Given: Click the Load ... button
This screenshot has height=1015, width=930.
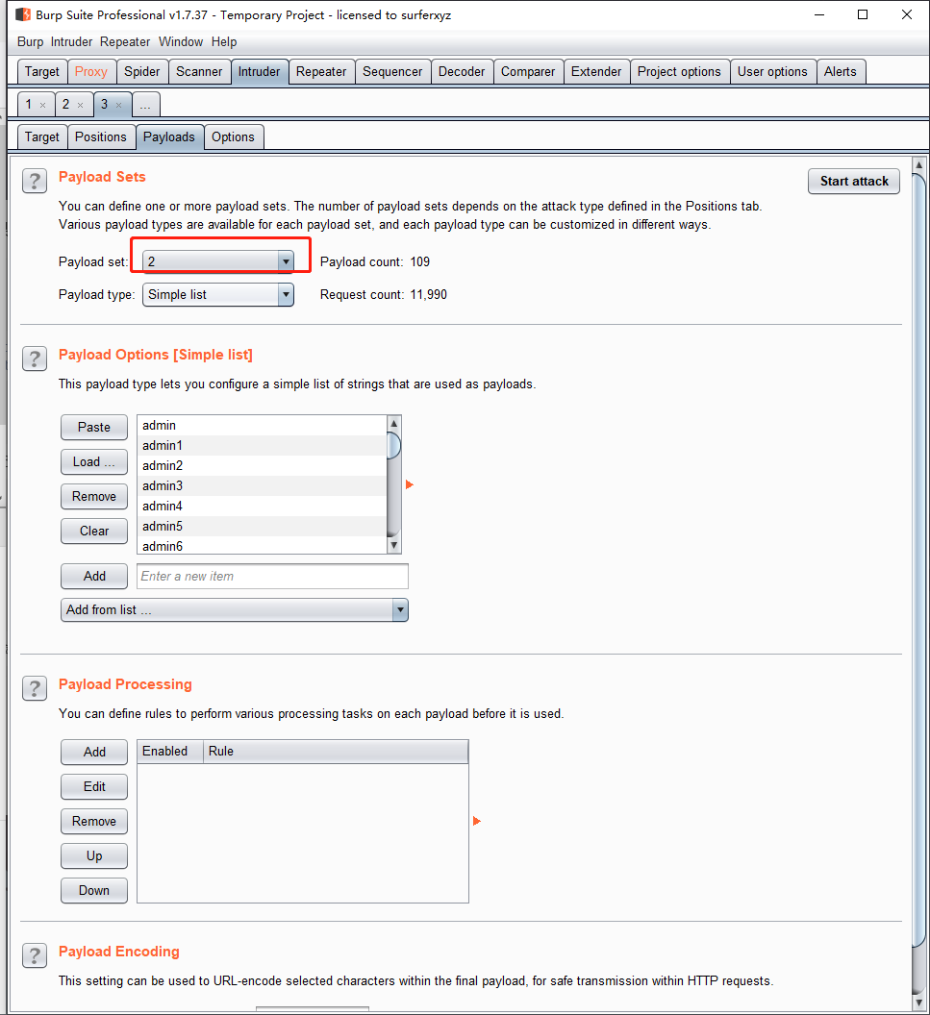Looking at the screenshot, I should click(94, 461).
